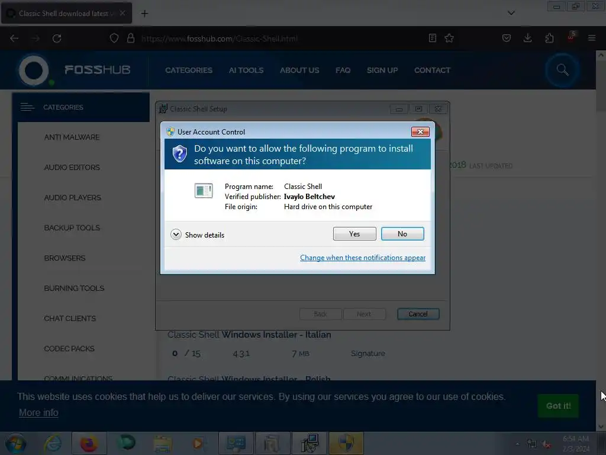Show hidden tray icons arrow

pos(517,443)
